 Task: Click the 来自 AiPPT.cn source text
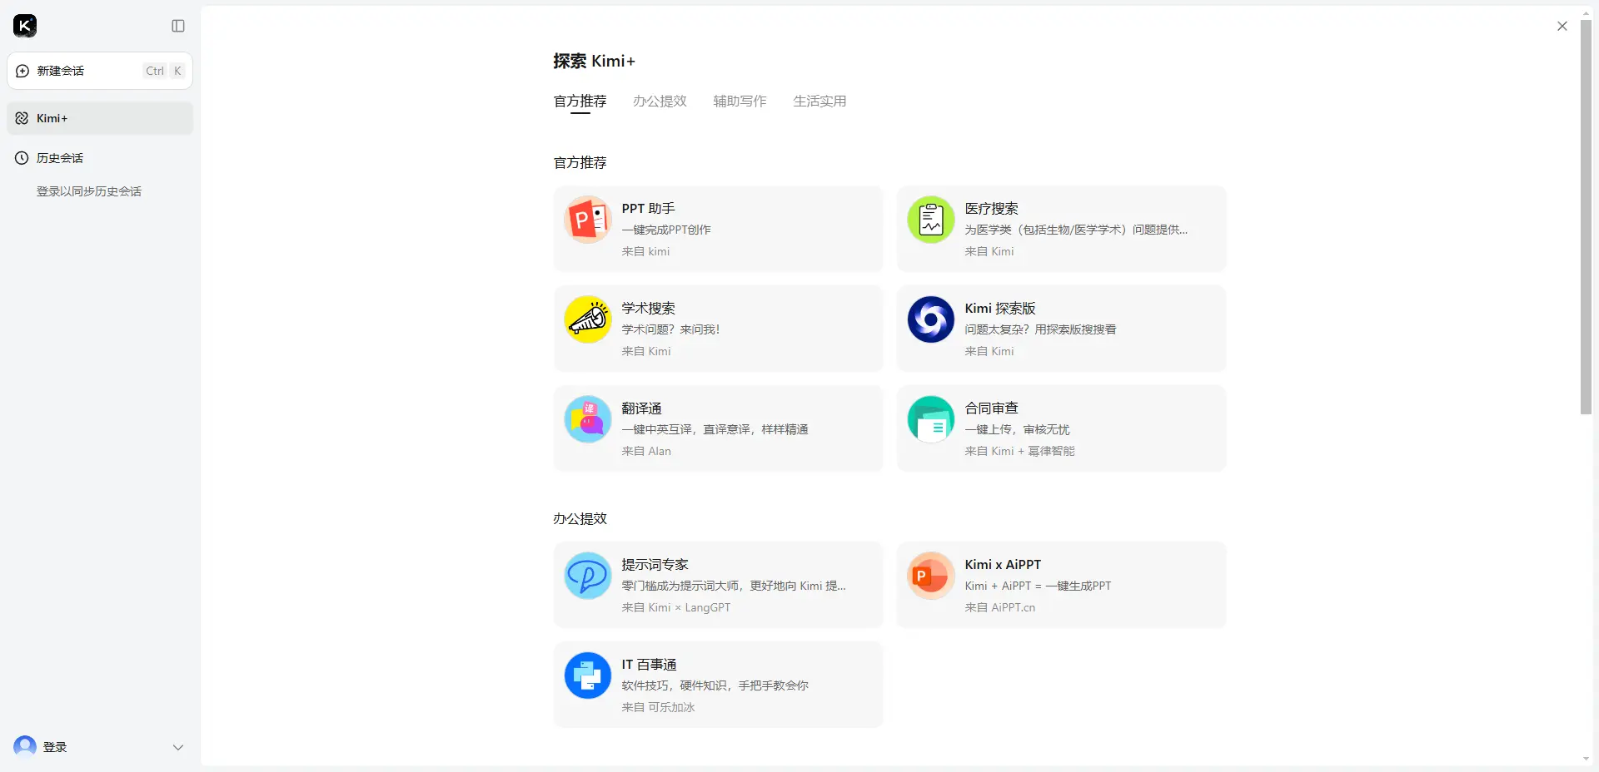(999, 607)
